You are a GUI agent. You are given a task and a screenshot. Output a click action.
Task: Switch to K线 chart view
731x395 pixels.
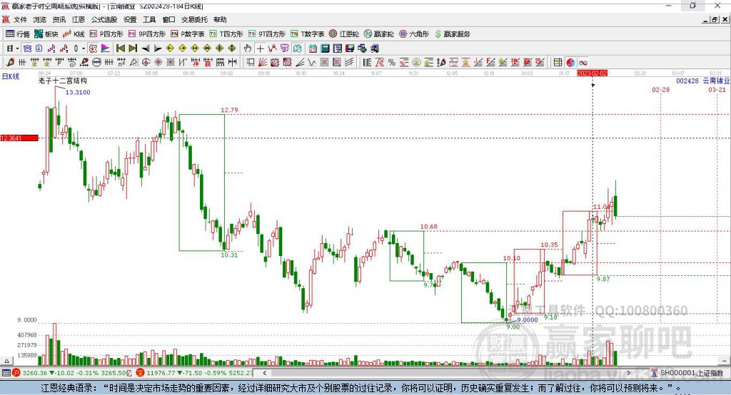coord(74,34)
